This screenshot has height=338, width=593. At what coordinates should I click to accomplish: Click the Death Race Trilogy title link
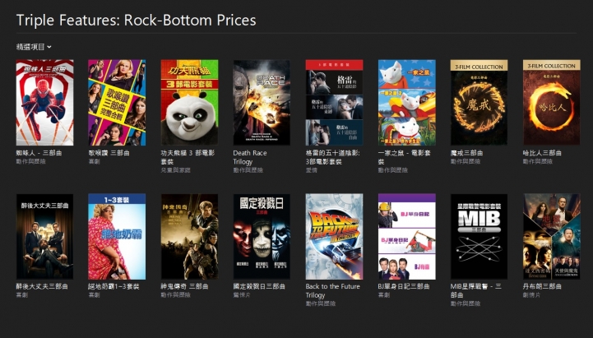(x=250, y=157)
